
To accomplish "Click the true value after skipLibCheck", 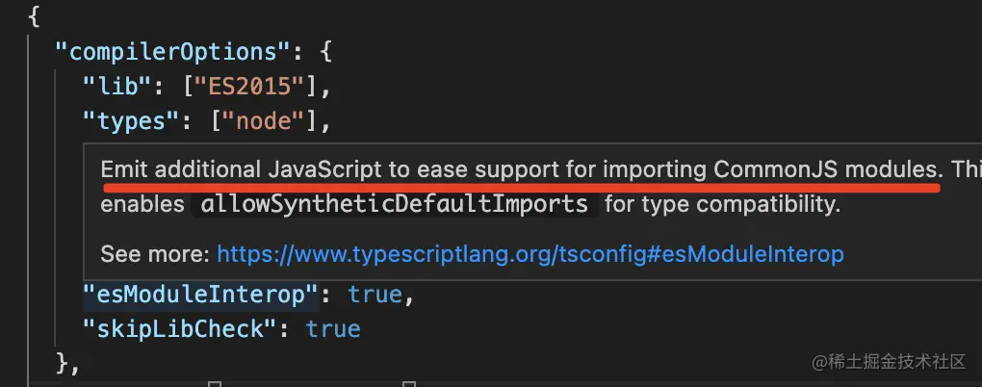I will click(333, 329).
